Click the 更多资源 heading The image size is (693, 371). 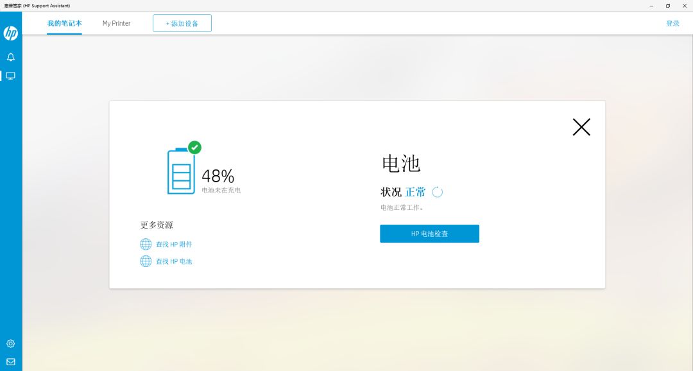click(x=157, y=225)
